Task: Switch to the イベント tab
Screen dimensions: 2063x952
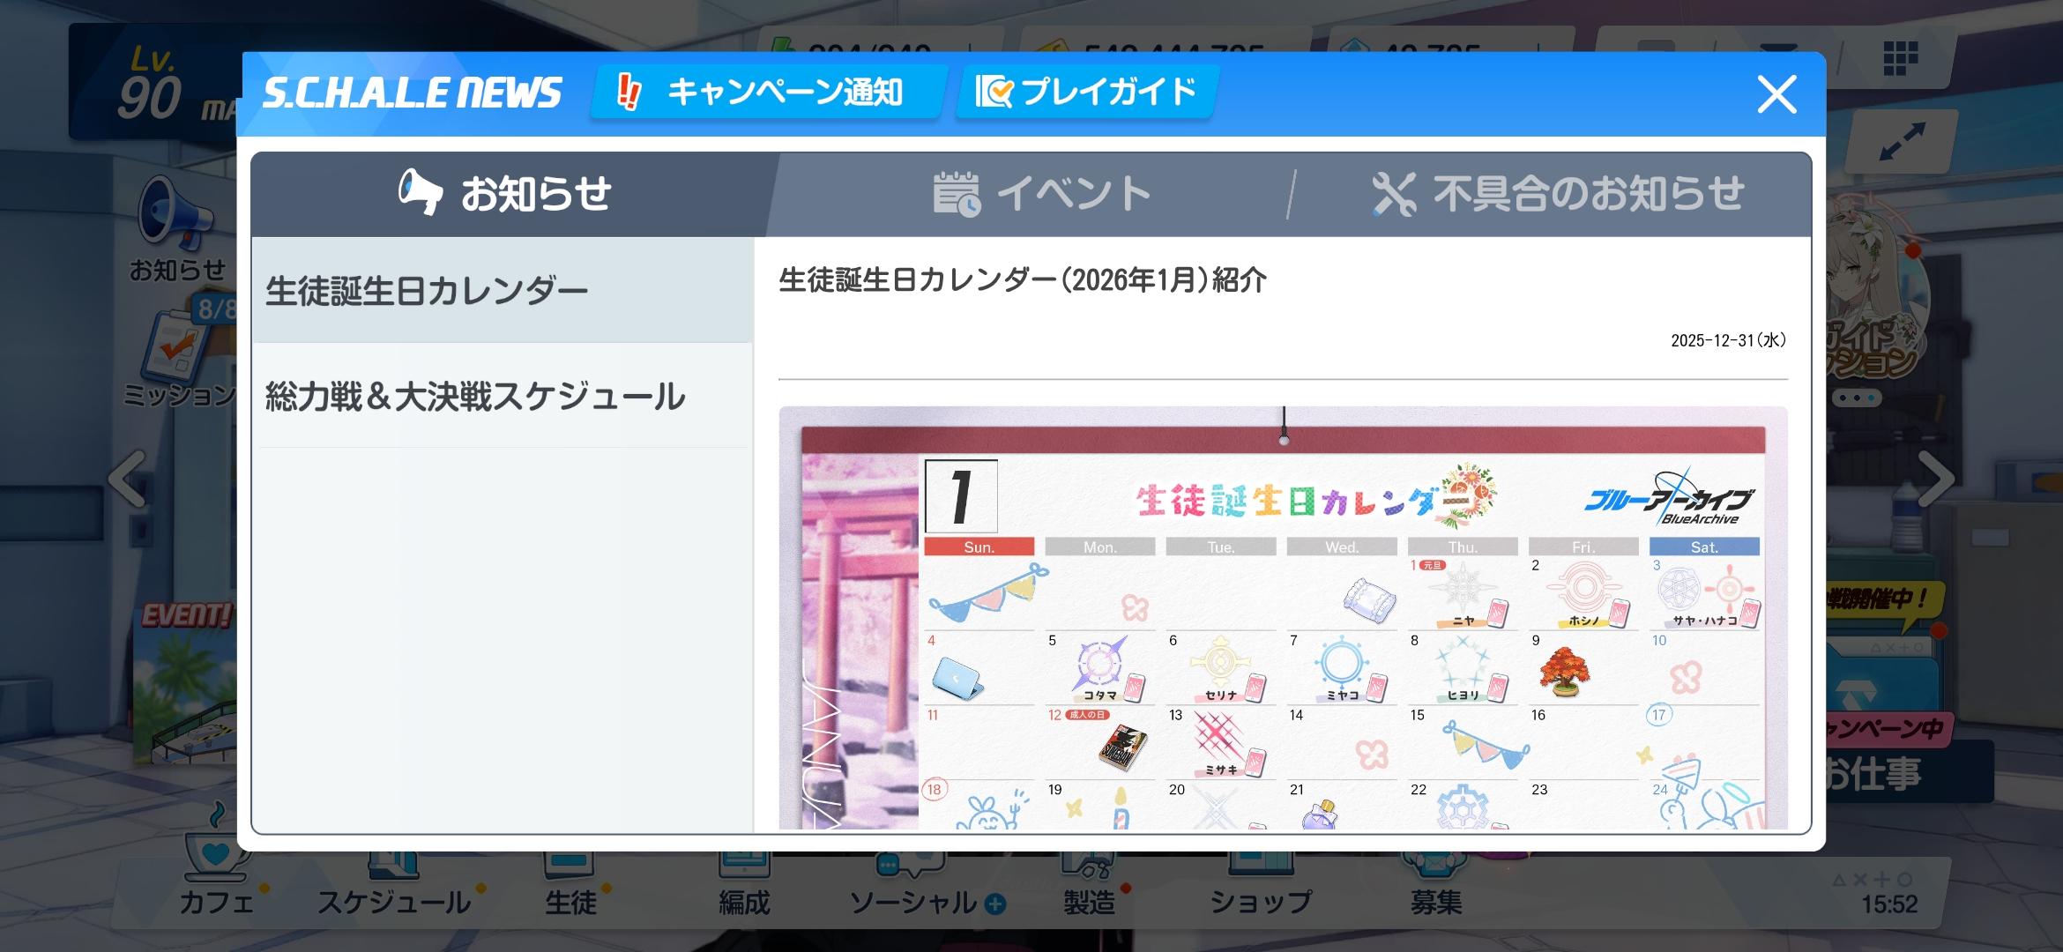Action: click(1042, 193)
